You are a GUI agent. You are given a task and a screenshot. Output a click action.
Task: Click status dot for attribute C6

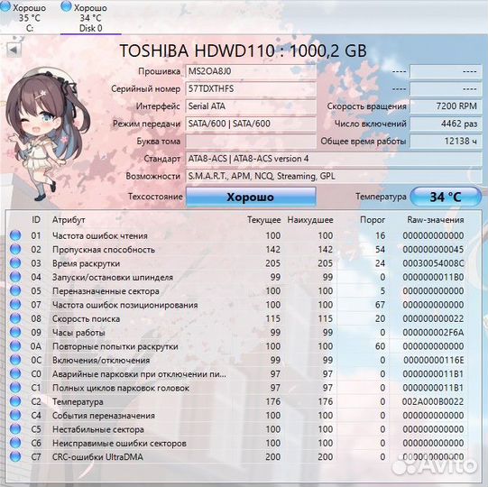point(15,443)
